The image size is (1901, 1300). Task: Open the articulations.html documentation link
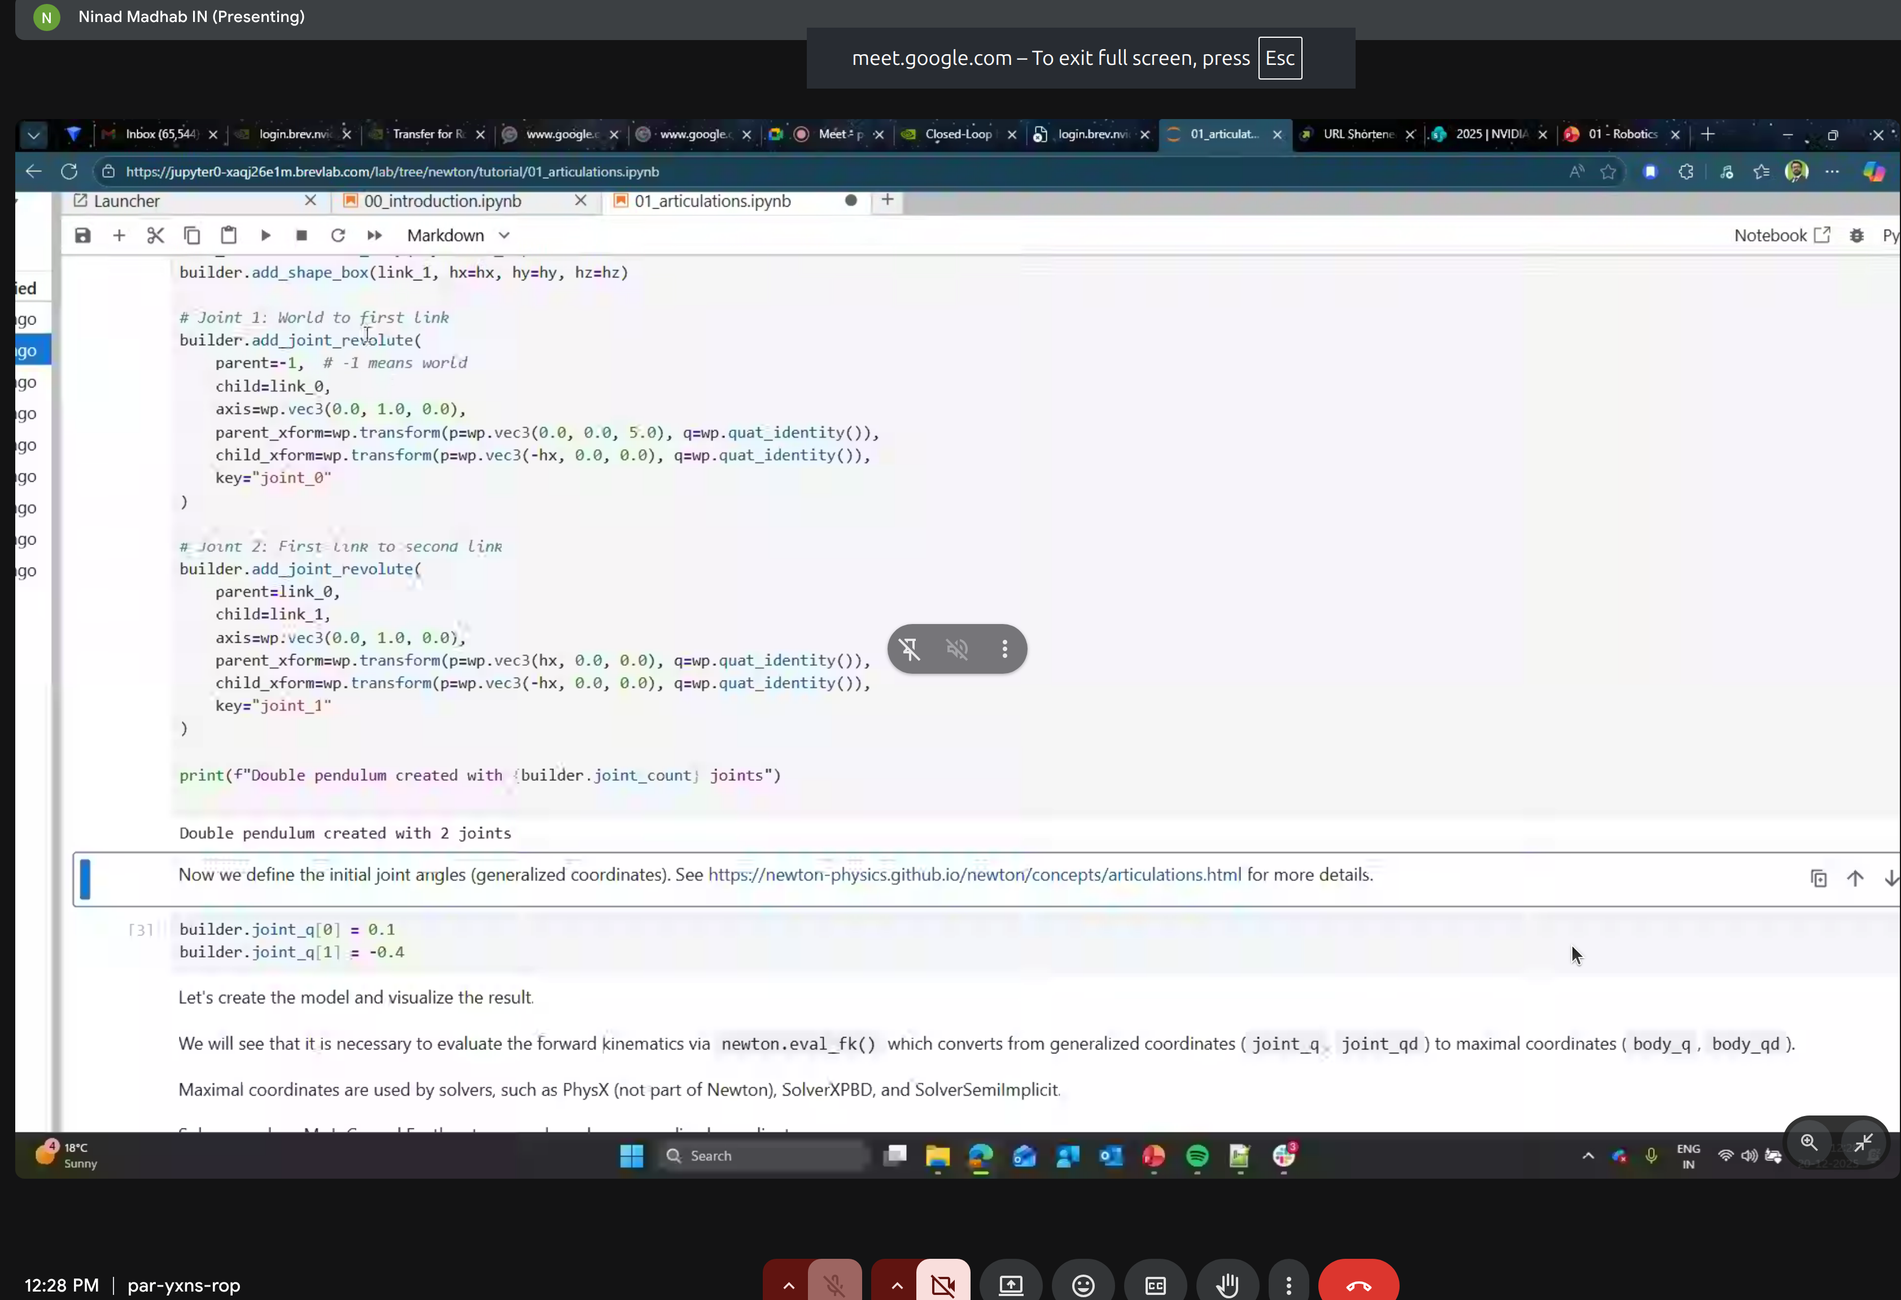(976, 874)
